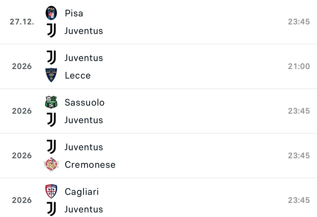Select the Cremonese team name
Viewport: 317px width, 217px height.
(x=90, y=165)
